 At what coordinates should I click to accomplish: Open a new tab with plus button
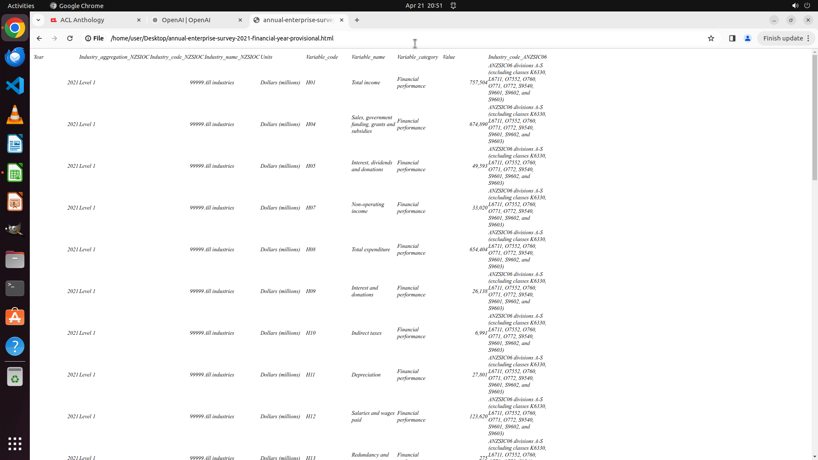[x=357, y=20]
